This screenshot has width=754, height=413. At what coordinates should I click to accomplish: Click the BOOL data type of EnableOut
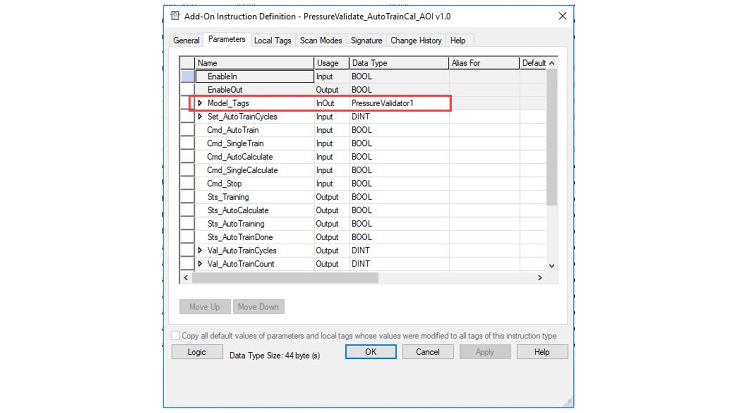(399, 90)
